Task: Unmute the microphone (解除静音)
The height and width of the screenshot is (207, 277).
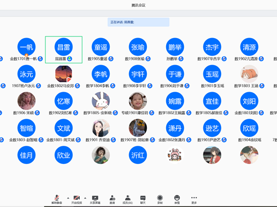Action: [57, 199]
